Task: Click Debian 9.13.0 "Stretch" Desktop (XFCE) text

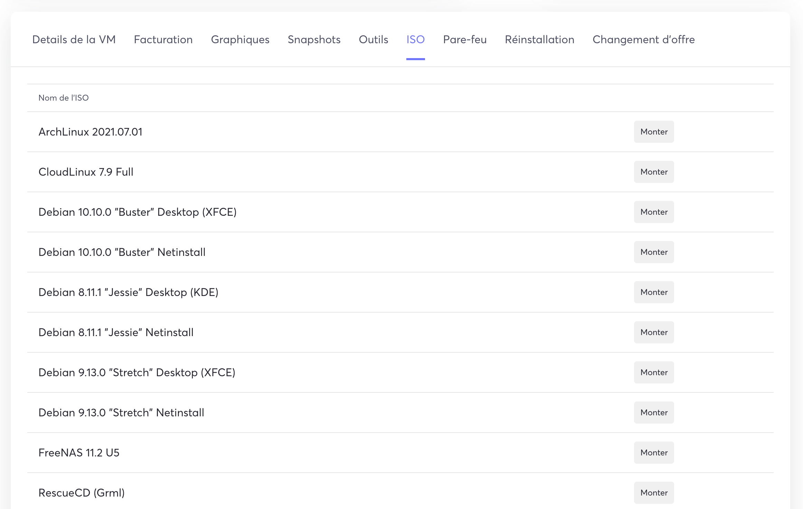Action: 137,372
